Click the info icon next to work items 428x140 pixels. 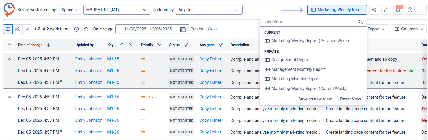(x=76, y=29)
